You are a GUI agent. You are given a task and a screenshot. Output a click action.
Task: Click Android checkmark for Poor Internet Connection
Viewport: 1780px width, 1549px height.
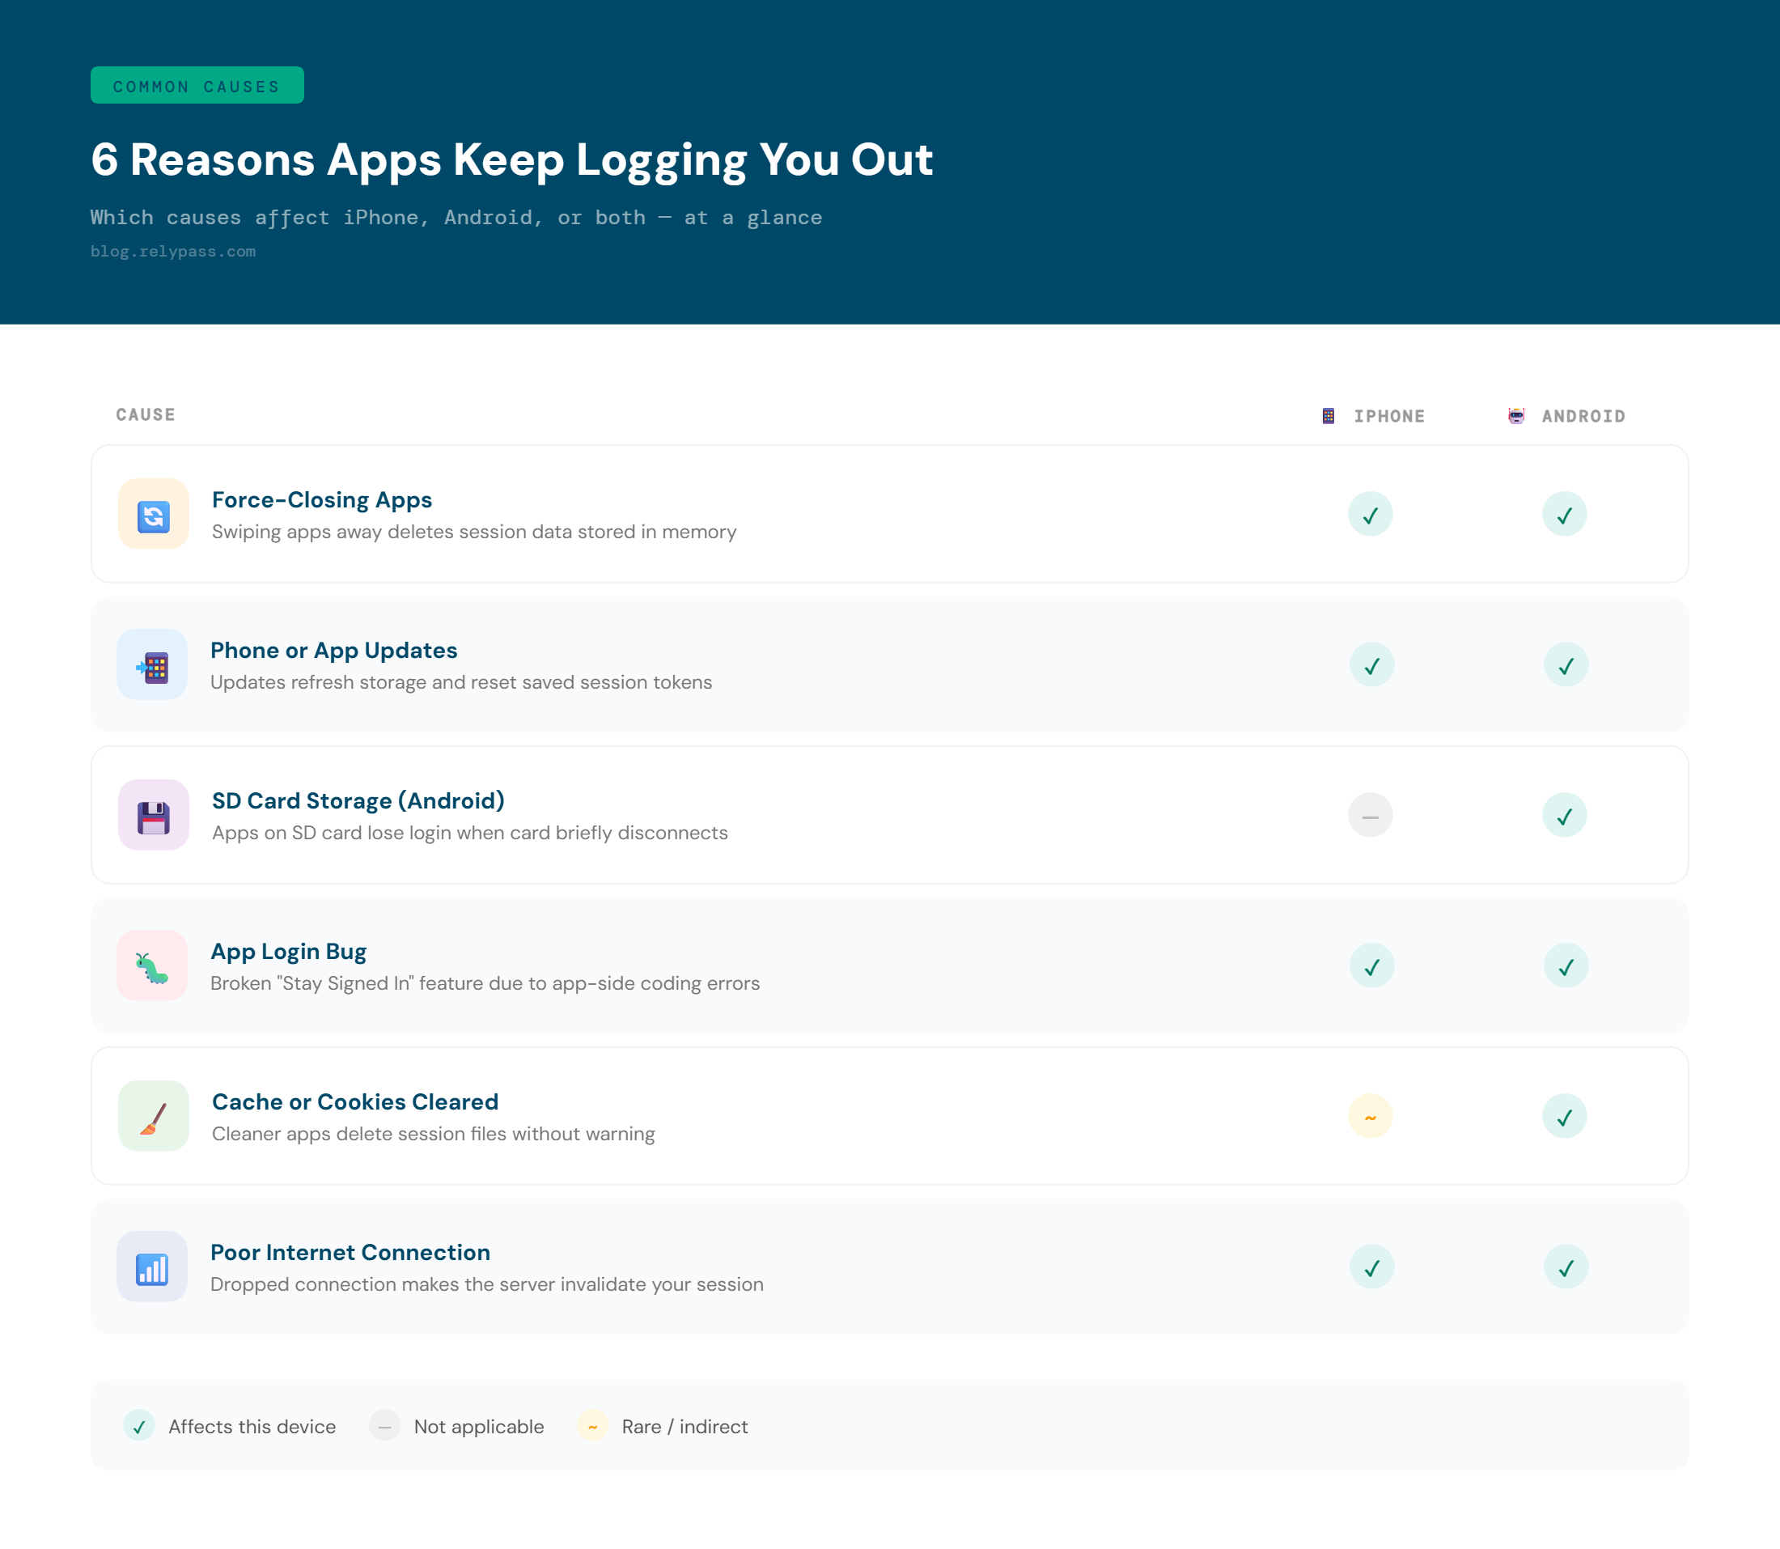(1566, 1267)
